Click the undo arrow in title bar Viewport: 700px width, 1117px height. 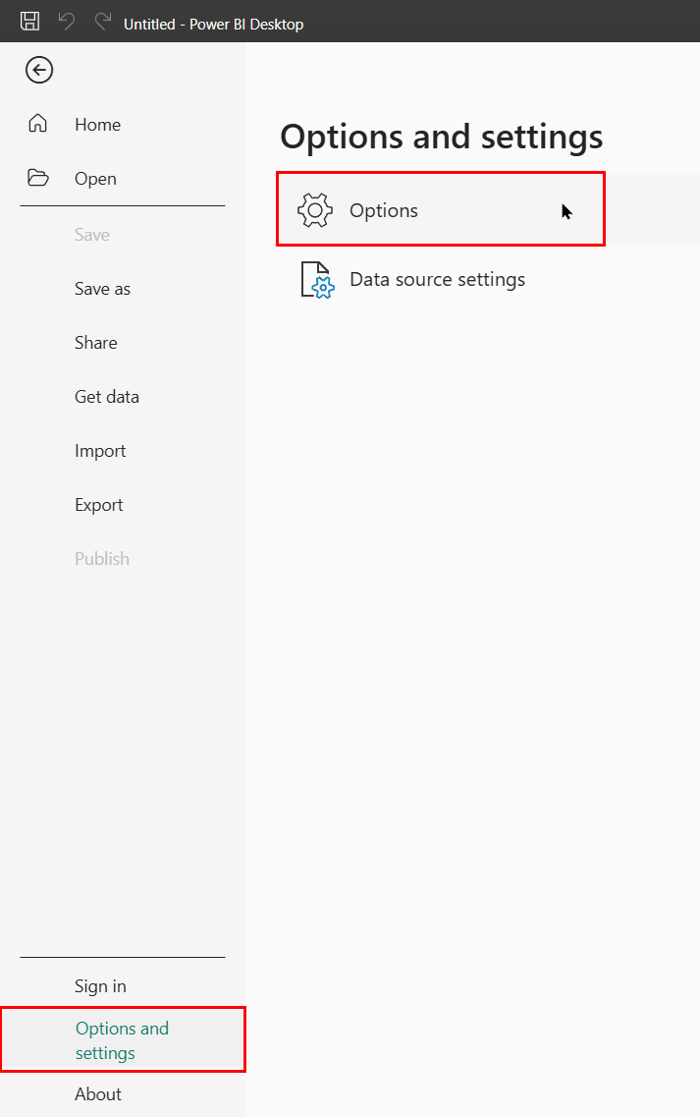[67, 21]
